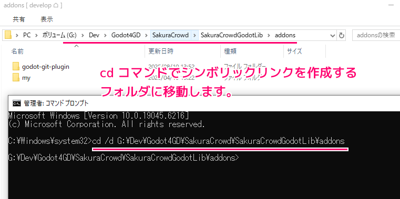The height and width of the screenshot is (199, 400).
Task: Select ボリューム (G:) breadcrumb segment
Action: tap(59, 35)
